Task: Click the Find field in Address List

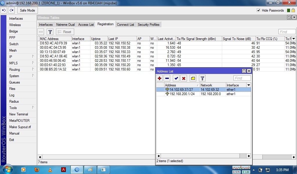Action: pos(242,78)
